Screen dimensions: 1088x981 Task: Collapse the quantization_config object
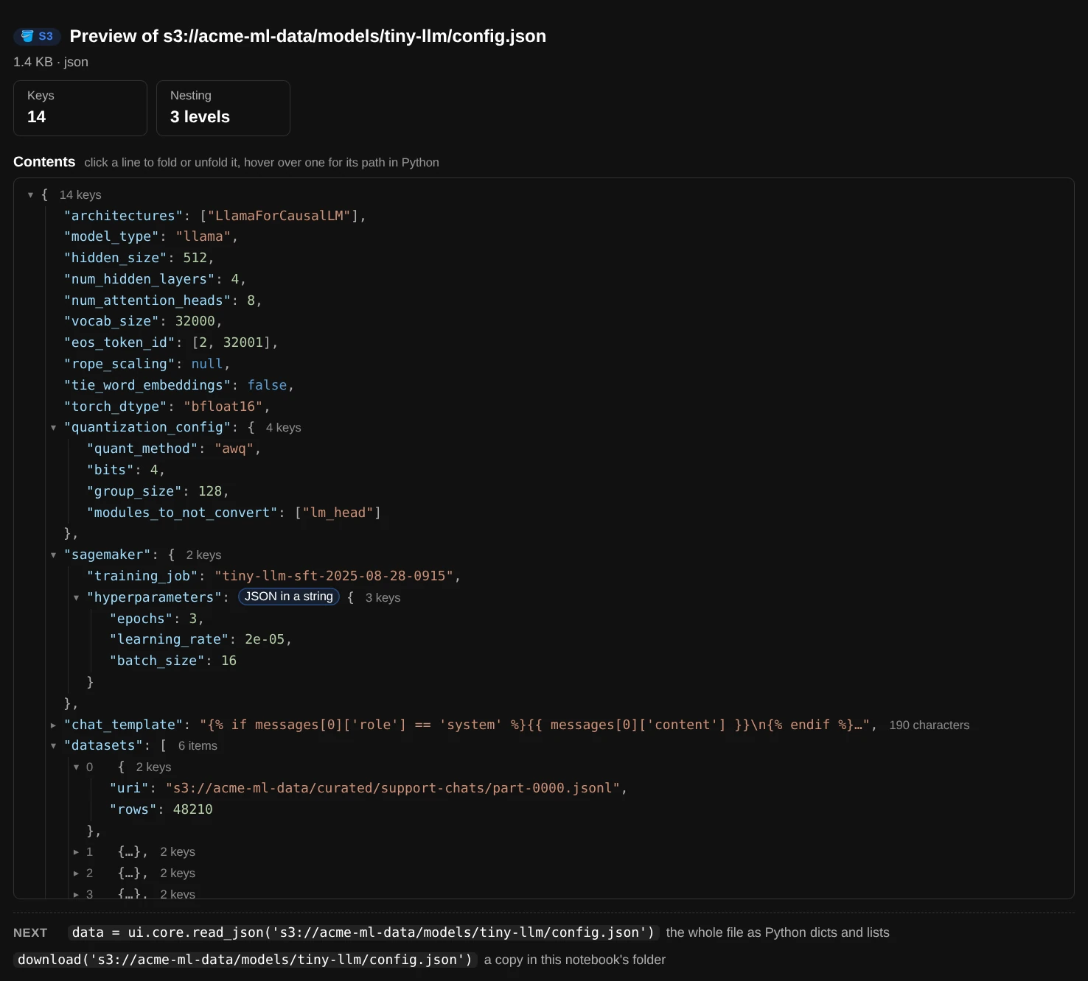pos(53,428)
